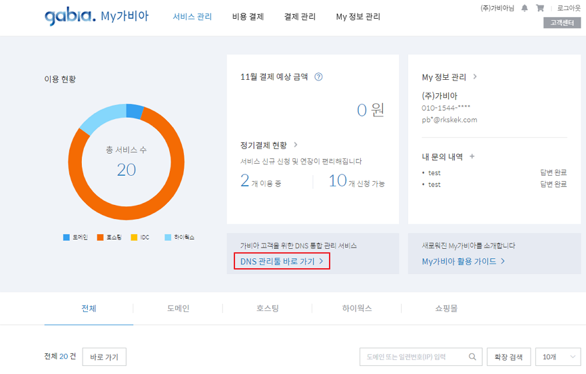Image resolution: width=586 pixels, height=374 pixels.
Task: Open the notification bell
Action: pos(525,8)
